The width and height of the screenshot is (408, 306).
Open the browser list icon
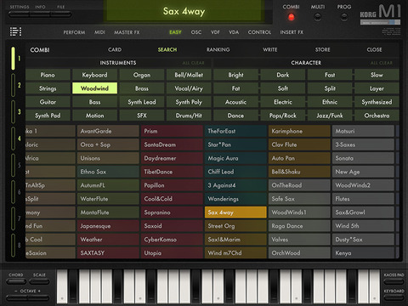pos(15,31)
